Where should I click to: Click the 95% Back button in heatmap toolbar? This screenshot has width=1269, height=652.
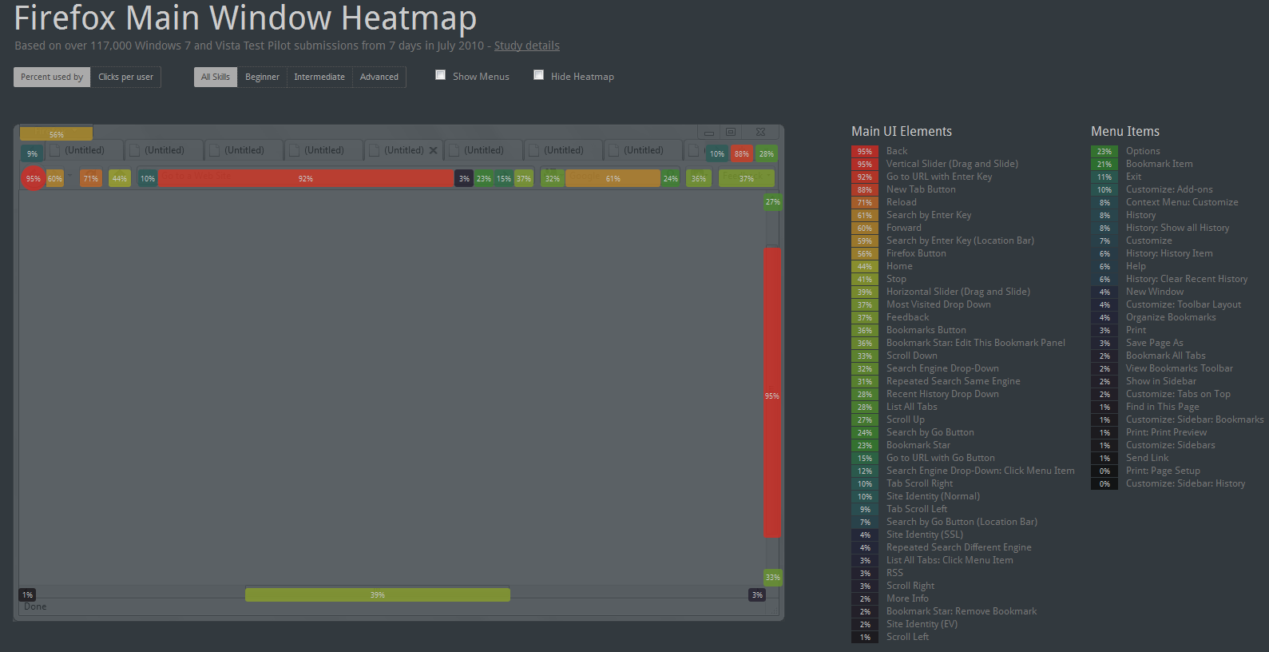click(x=33, y=178)
